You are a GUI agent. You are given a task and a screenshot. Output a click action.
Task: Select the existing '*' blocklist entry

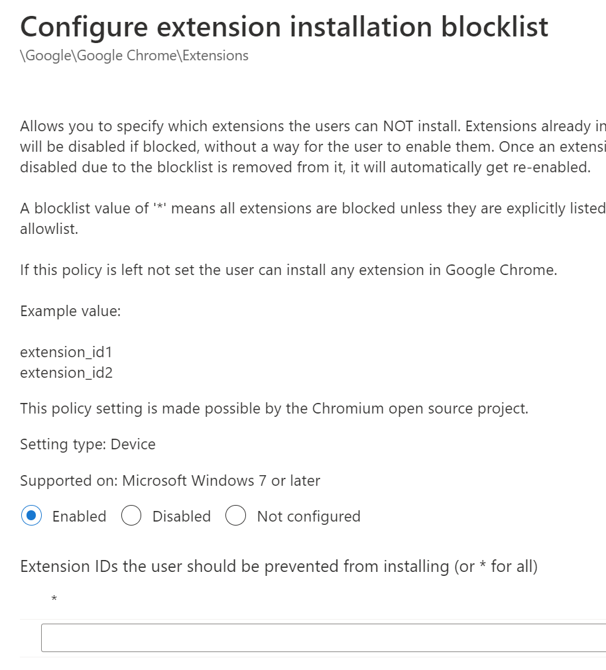click(x=54, y=600)
